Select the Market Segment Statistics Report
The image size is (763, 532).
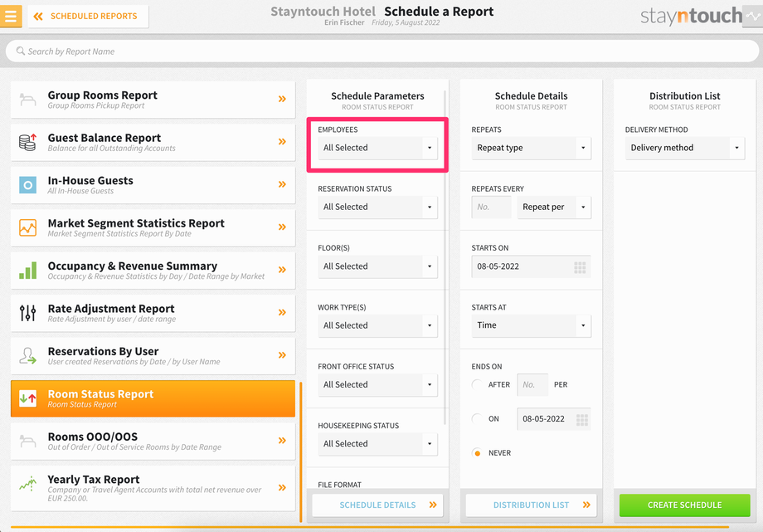tap(153, 227)
